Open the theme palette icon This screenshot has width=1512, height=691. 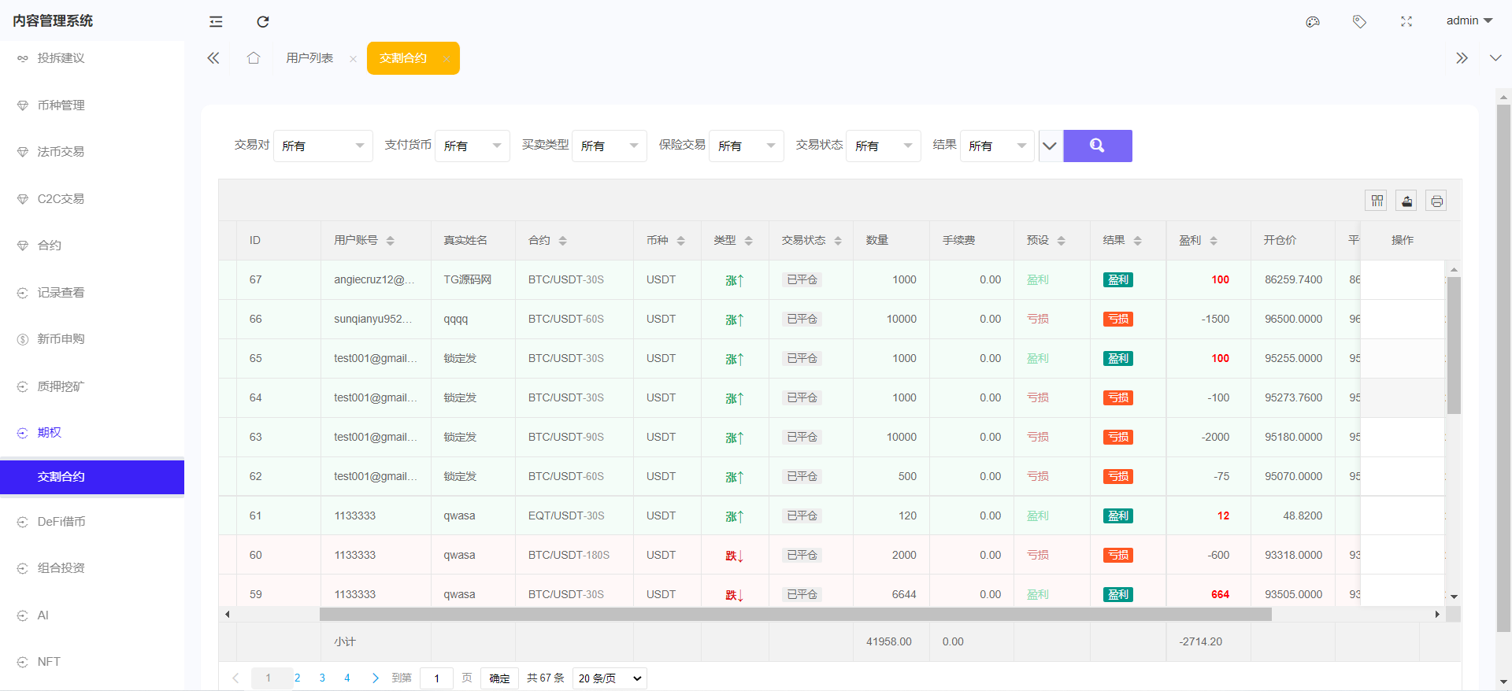coord(1312,21)
